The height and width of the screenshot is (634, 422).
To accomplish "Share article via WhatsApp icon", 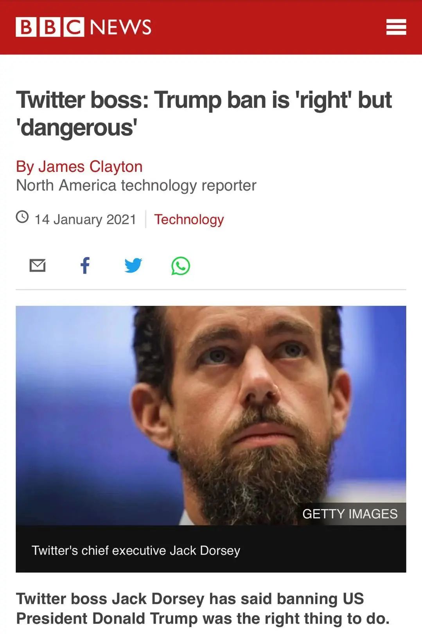I will 181,266.
